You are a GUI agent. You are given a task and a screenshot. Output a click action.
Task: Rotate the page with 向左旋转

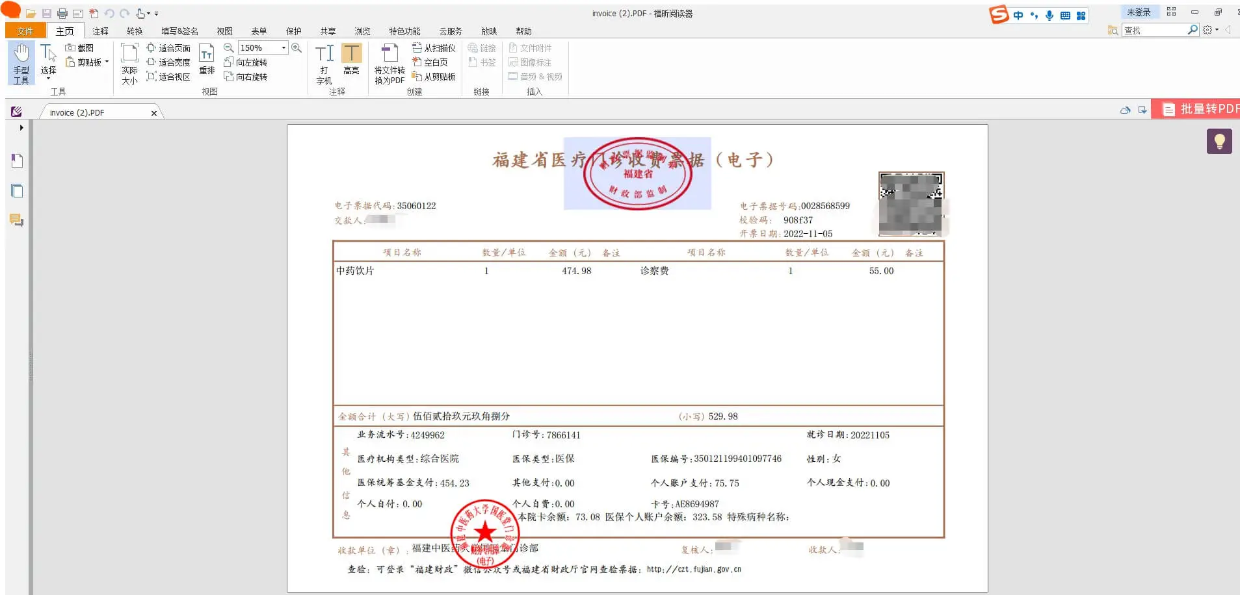click(246, 62)
